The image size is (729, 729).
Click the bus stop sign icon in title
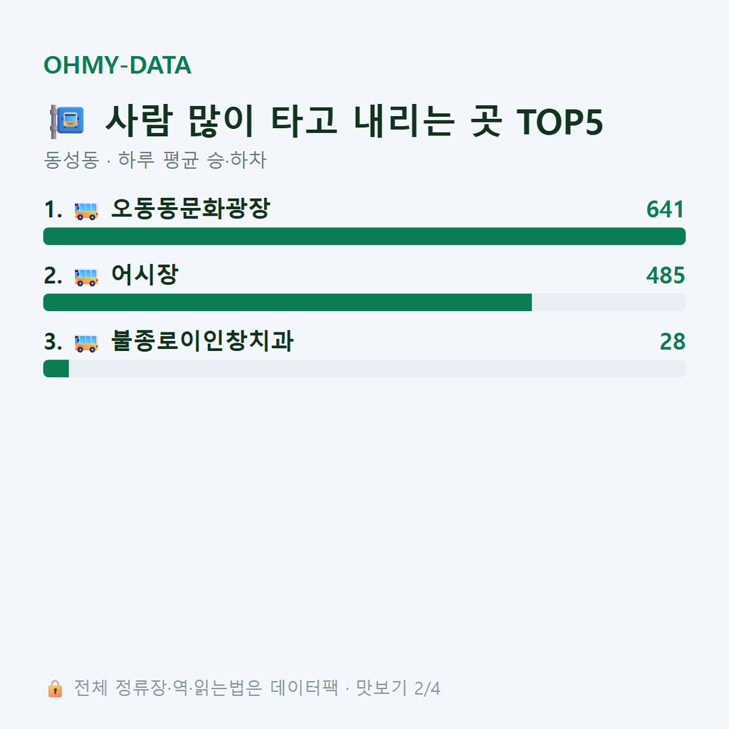click(x=67, y=121)
